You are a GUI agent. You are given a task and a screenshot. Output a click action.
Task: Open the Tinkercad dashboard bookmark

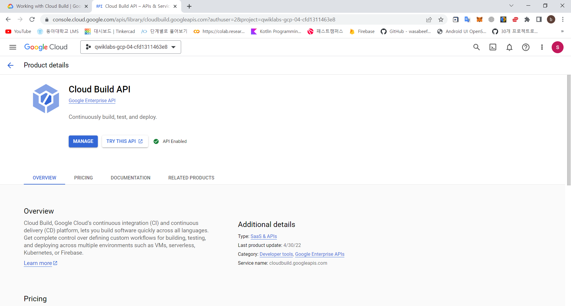pos(110,31)
